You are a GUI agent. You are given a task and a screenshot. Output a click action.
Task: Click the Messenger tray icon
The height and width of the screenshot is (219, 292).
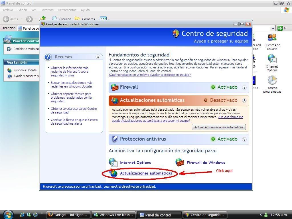point(266,215)
